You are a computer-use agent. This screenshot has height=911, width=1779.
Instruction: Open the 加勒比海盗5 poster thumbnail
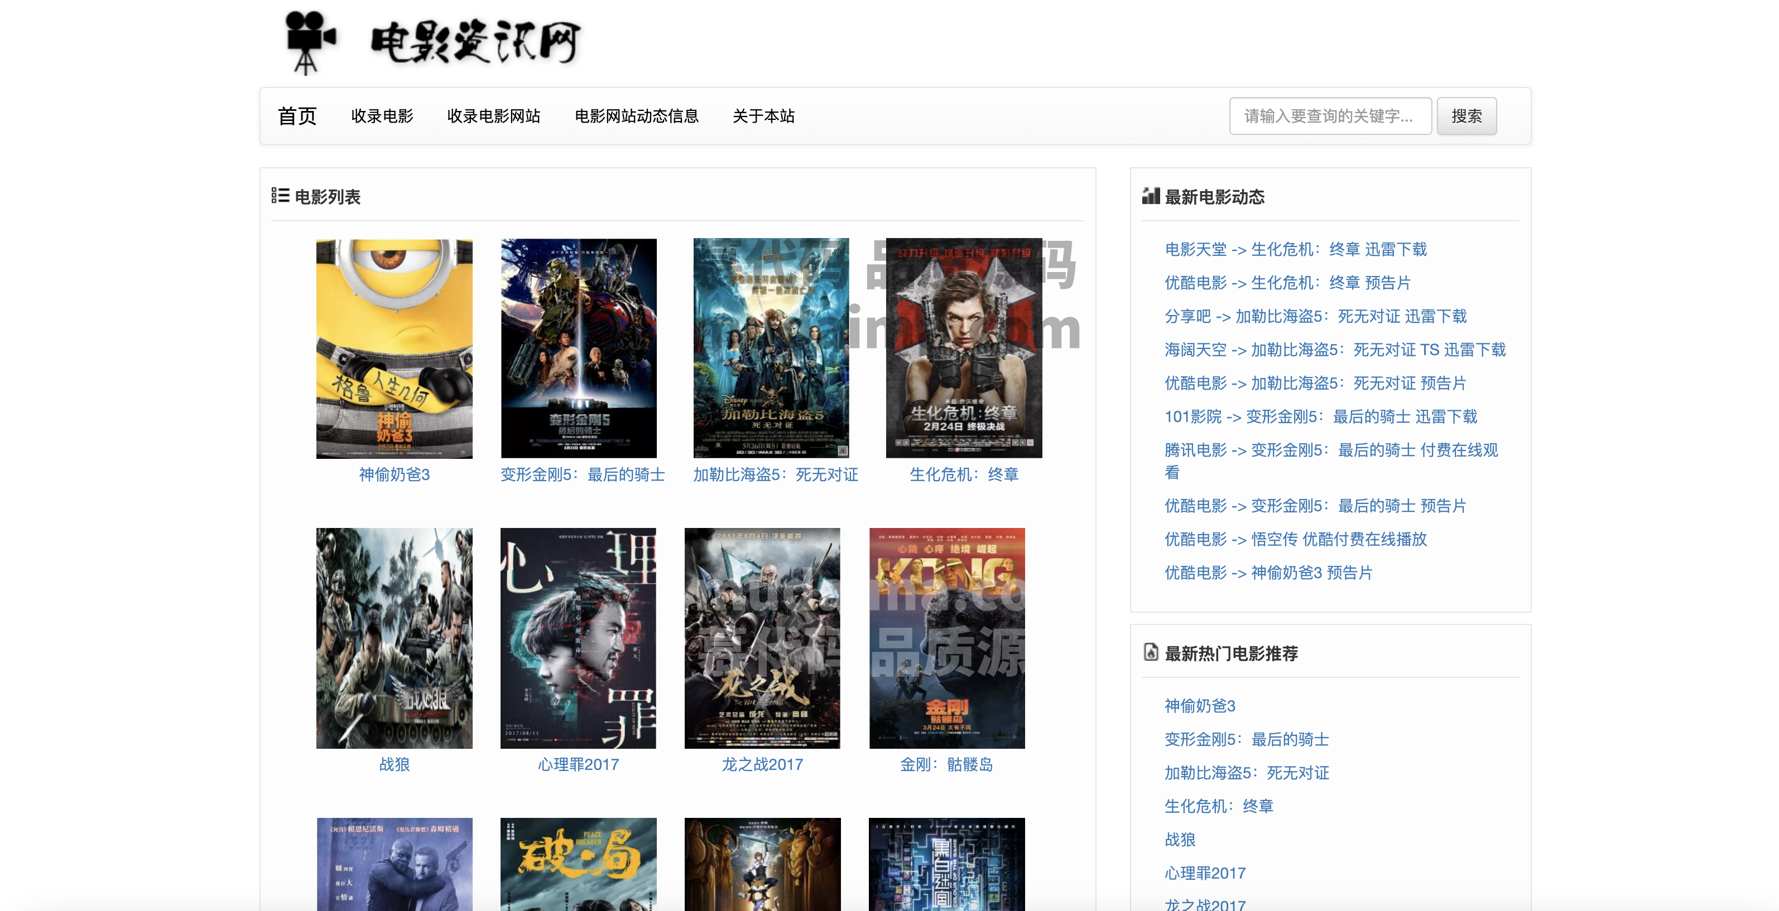pos(771,348)
